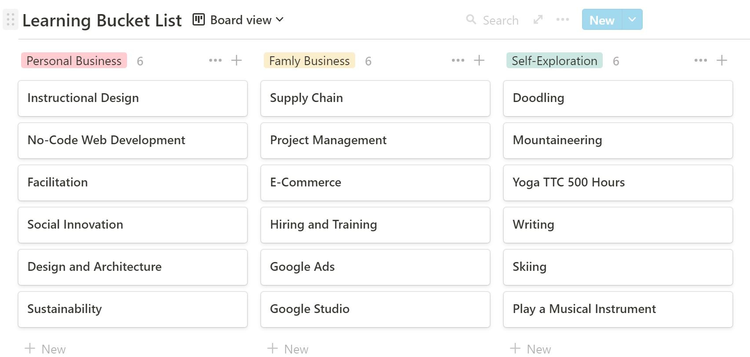Click the blue New button
This screenshot has width=750, height=357.
pyautogui.click(x=601, y=20)
